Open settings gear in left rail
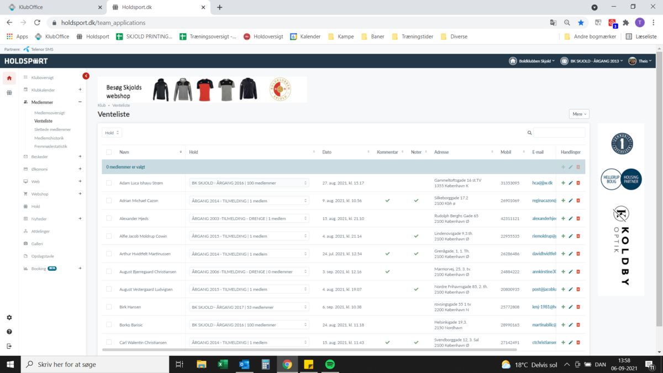 9,318
